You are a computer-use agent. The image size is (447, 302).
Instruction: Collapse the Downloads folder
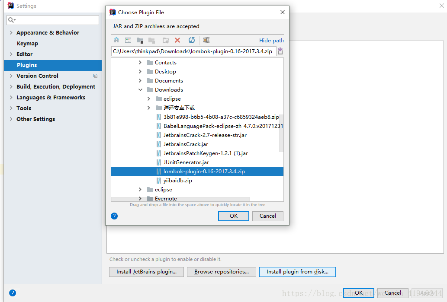[x=140, y=90]
